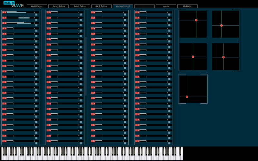Viewport: 258px width, 161px height.
Task: Click the '>' arrow in fourth column's second row
Action: (139, 18)
